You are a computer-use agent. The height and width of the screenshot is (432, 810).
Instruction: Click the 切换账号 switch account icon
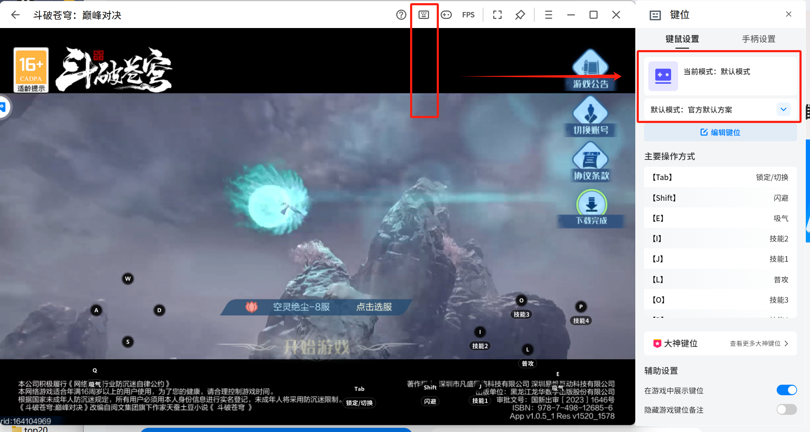(591, 116)
